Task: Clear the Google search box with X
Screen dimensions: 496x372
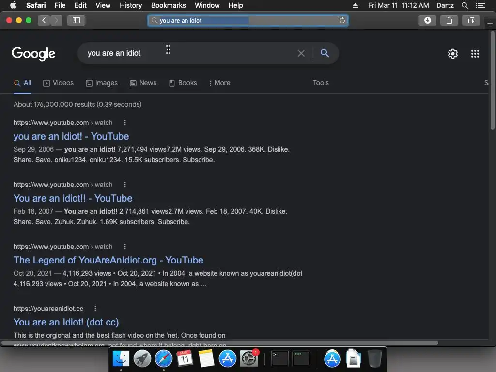Action: tap(301, 53)
